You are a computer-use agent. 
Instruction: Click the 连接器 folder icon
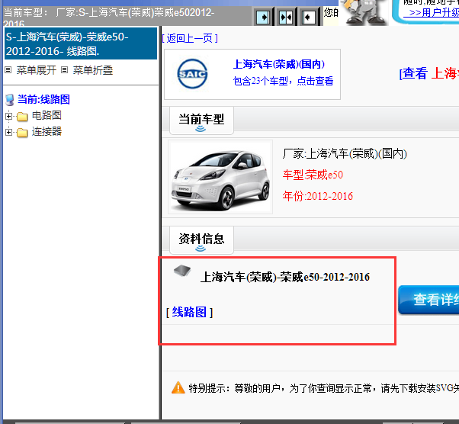(x=22, y=133)
